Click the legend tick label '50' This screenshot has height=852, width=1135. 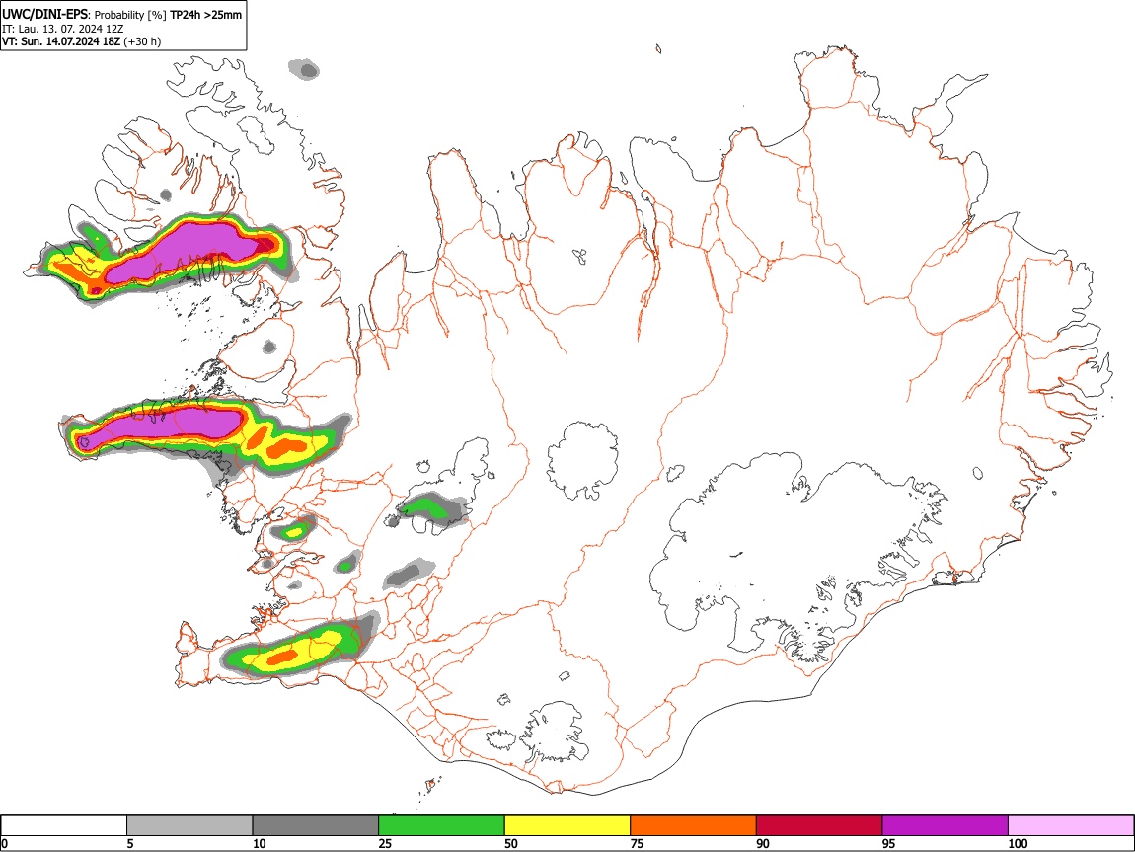[511, 843]
